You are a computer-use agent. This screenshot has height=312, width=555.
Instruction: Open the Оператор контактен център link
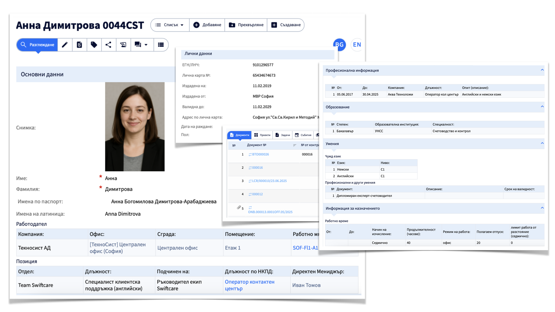(249, 285)
